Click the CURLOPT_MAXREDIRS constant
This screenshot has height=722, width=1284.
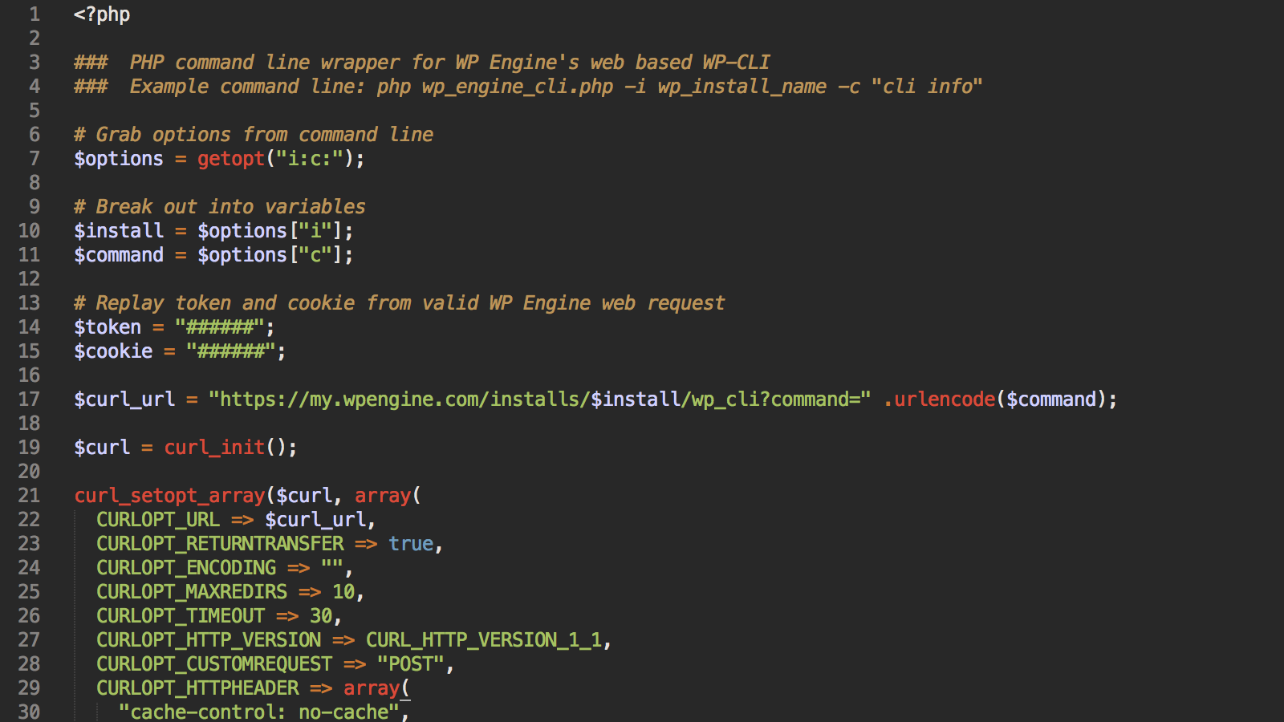(x=192, y=592)
